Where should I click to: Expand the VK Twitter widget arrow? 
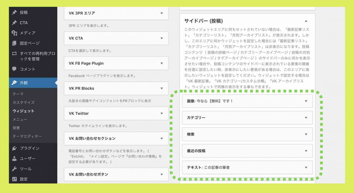click(162, 113)
